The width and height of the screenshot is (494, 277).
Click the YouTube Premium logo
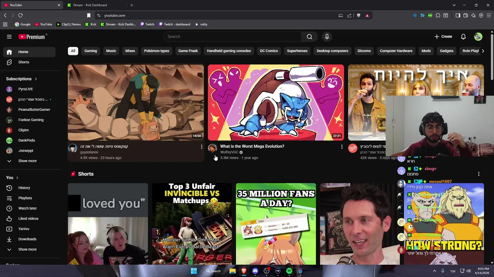[32, 37]
